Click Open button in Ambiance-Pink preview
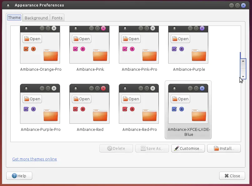Screen dimensions: 252x186 (x=82, y=39)
